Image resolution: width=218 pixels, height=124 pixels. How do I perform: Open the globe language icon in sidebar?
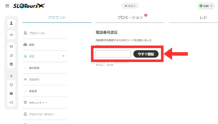(11, 94)
